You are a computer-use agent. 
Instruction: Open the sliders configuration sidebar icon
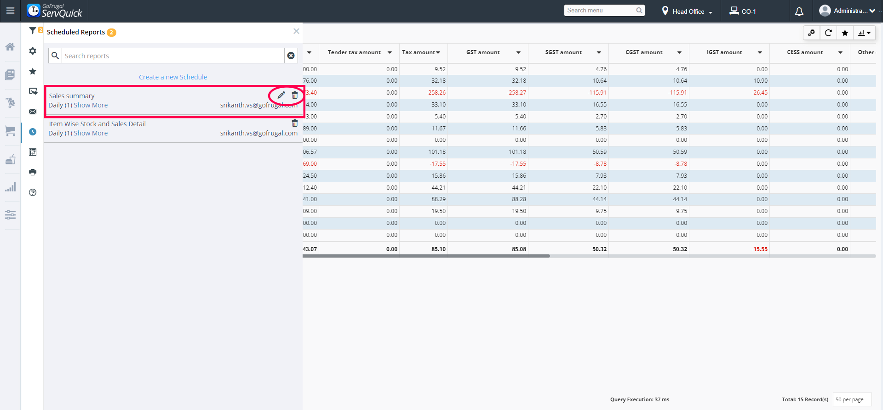[x=10, y=215]
